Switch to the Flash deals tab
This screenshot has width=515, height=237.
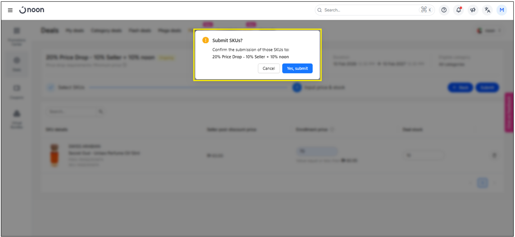click(140, 31)
